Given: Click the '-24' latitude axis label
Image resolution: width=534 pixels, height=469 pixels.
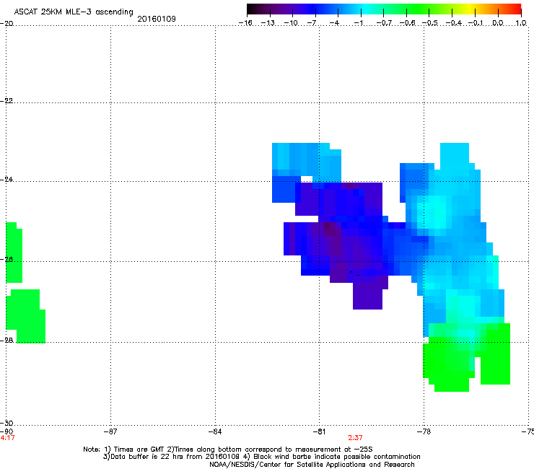Looking at the screenshot, I should (6, 180).
